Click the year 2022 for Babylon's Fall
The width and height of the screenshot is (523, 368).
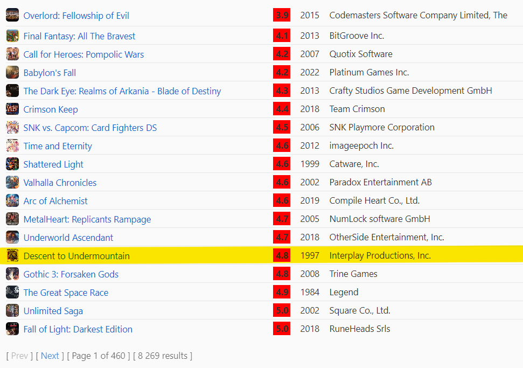[x=310, y=72]
